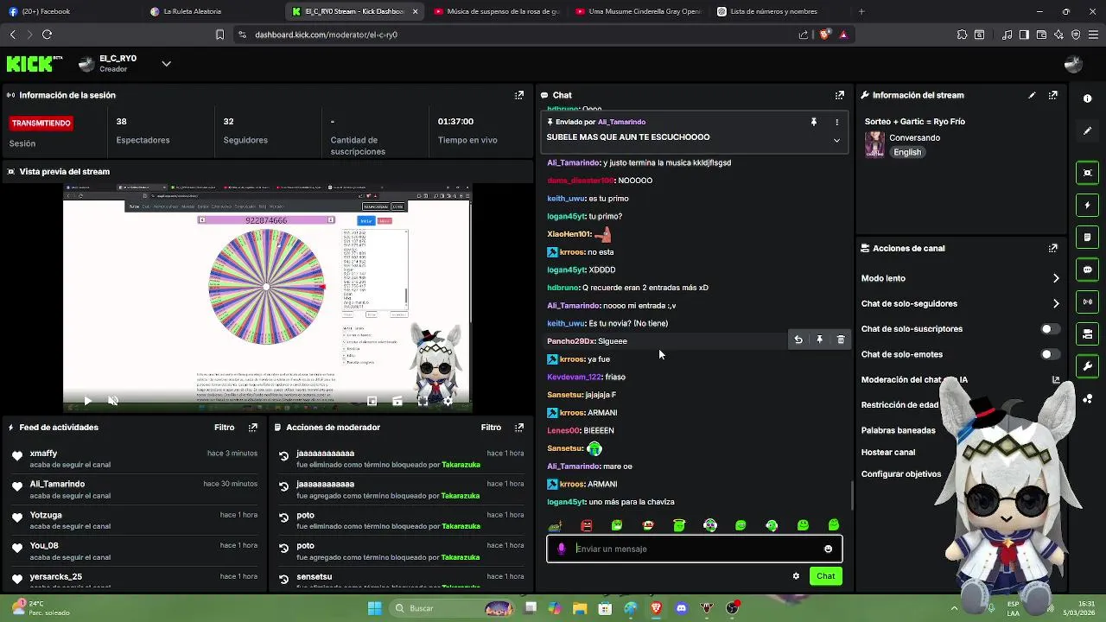Screen dimensions: 1106x622
Task: Switch to the Música de suspenso tab
Action: 496,11
